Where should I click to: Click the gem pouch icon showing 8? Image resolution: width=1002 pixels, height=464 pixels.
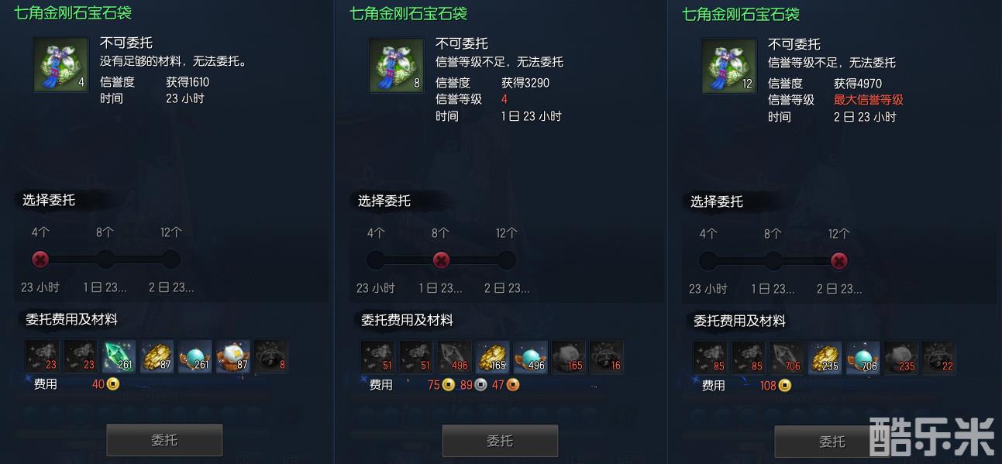[x=396, y=65]
